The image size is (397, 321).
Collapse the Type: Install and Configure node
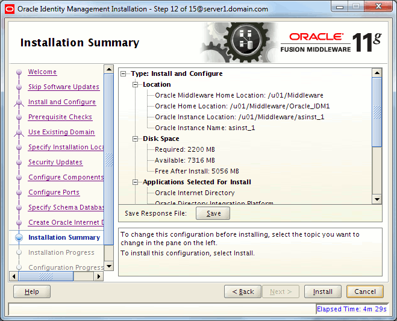[123, 73]
